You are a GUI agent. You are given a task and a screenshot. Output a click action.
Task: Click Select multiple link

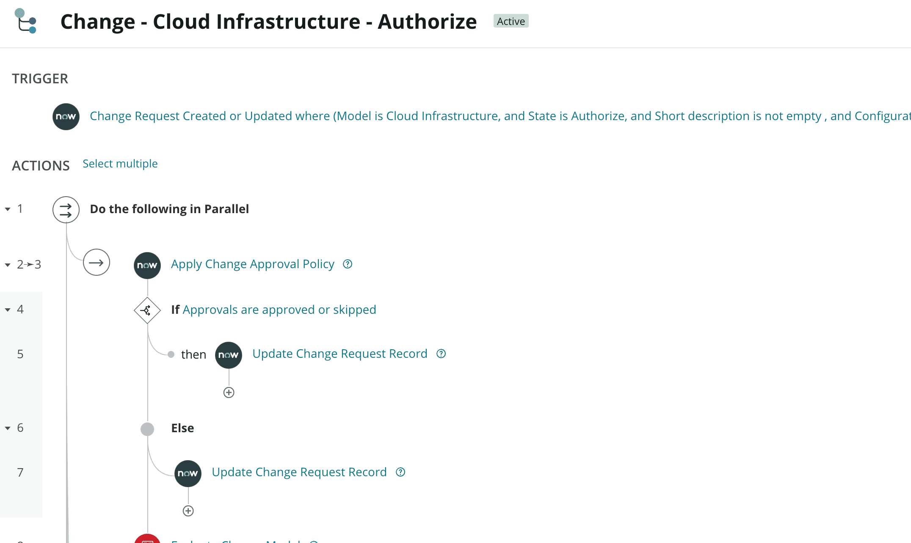coord(120,164)
